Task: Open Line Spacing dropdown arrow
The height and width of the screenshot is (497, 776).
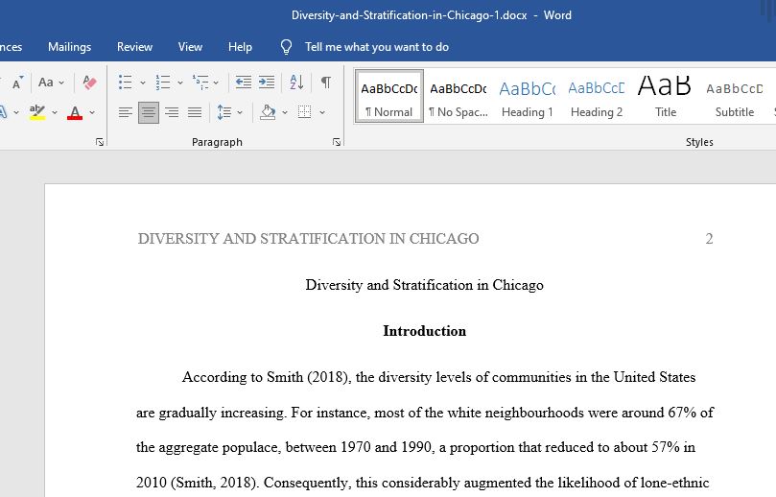Action: pos(240,113)
